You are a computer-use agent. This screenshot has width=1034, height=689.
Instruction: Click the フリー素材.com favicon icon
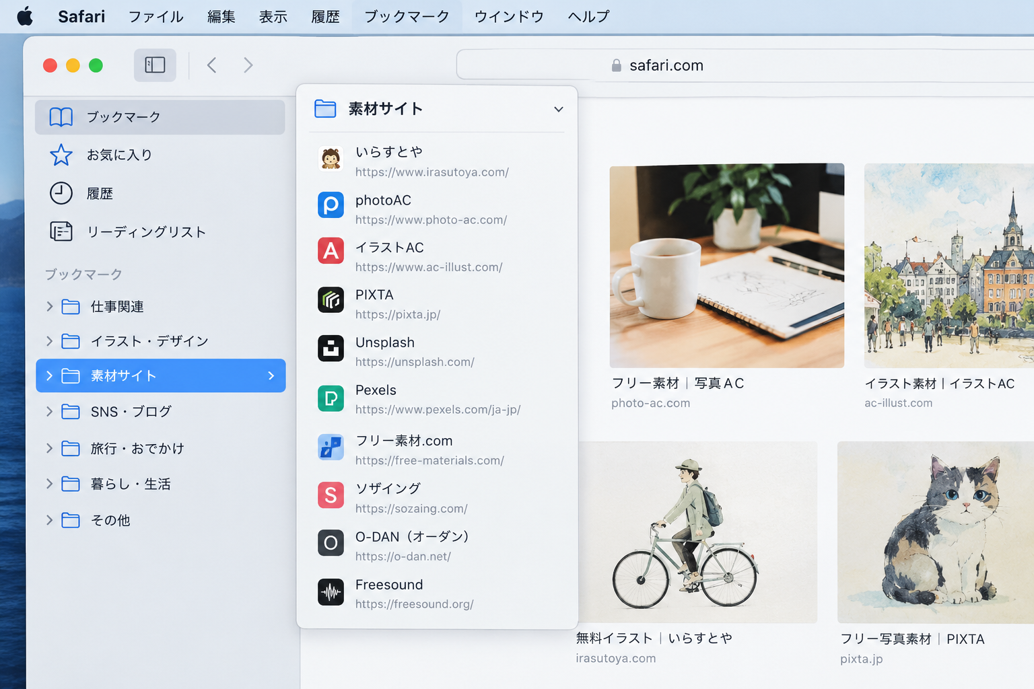(x=331, y=447)
